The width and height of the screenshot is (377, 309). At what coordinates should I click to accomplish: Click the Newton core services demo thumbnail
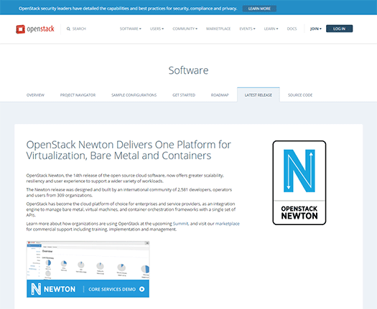88,269
